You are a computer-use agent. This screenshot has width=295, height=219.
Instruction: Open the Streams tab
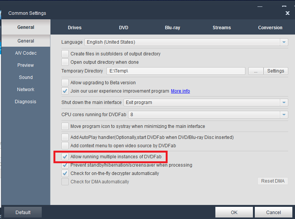(x=221, y=27)
